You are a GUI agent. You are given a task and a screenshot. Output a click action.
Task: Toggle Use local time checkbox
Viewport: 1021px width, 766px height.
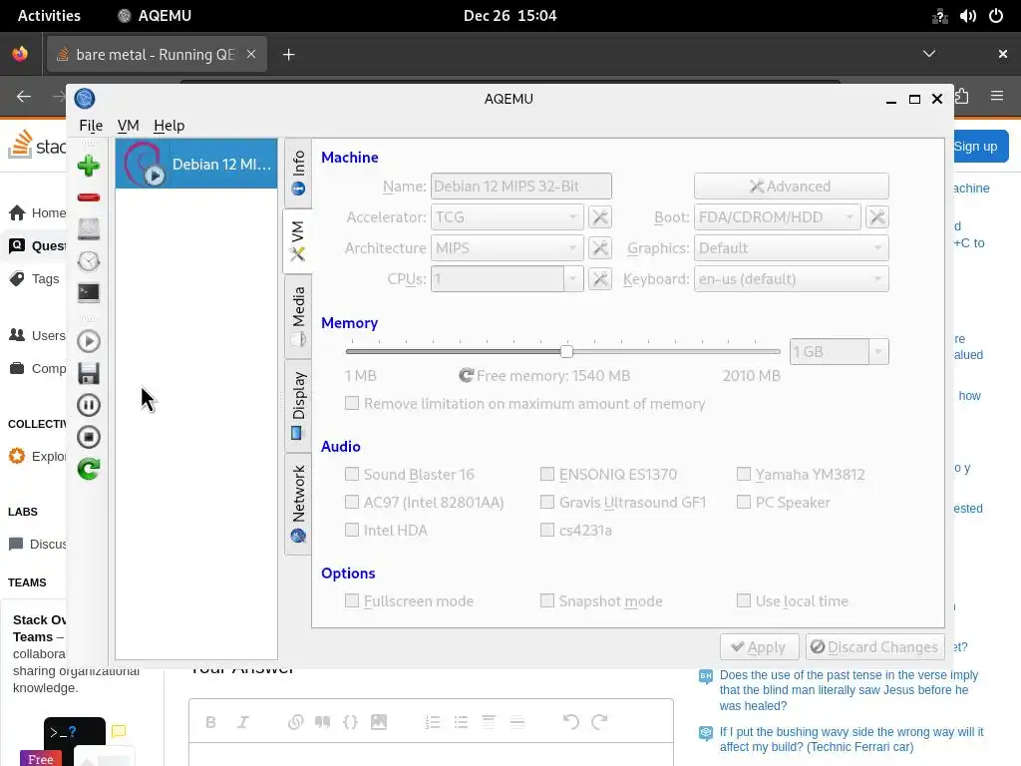click(744, 600)
